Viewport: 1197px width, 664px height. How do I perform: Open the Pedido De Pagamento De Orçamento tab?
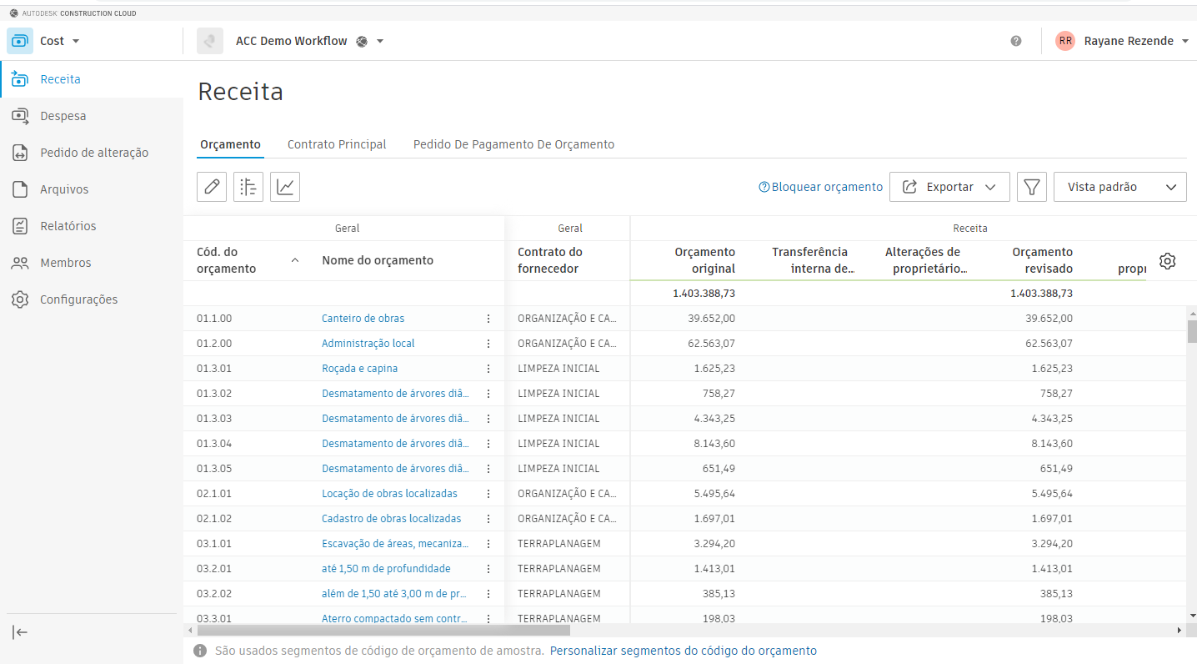click(x=513, y=143)
